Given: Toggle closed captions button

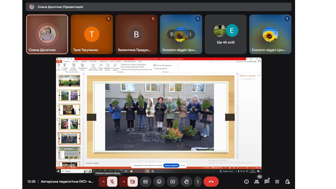Looking at the screenshot, I should [145, 181].
